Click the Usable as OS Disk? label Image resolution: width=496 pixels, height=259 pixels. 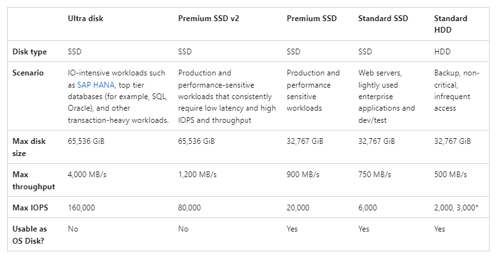[x=29, y=235]
